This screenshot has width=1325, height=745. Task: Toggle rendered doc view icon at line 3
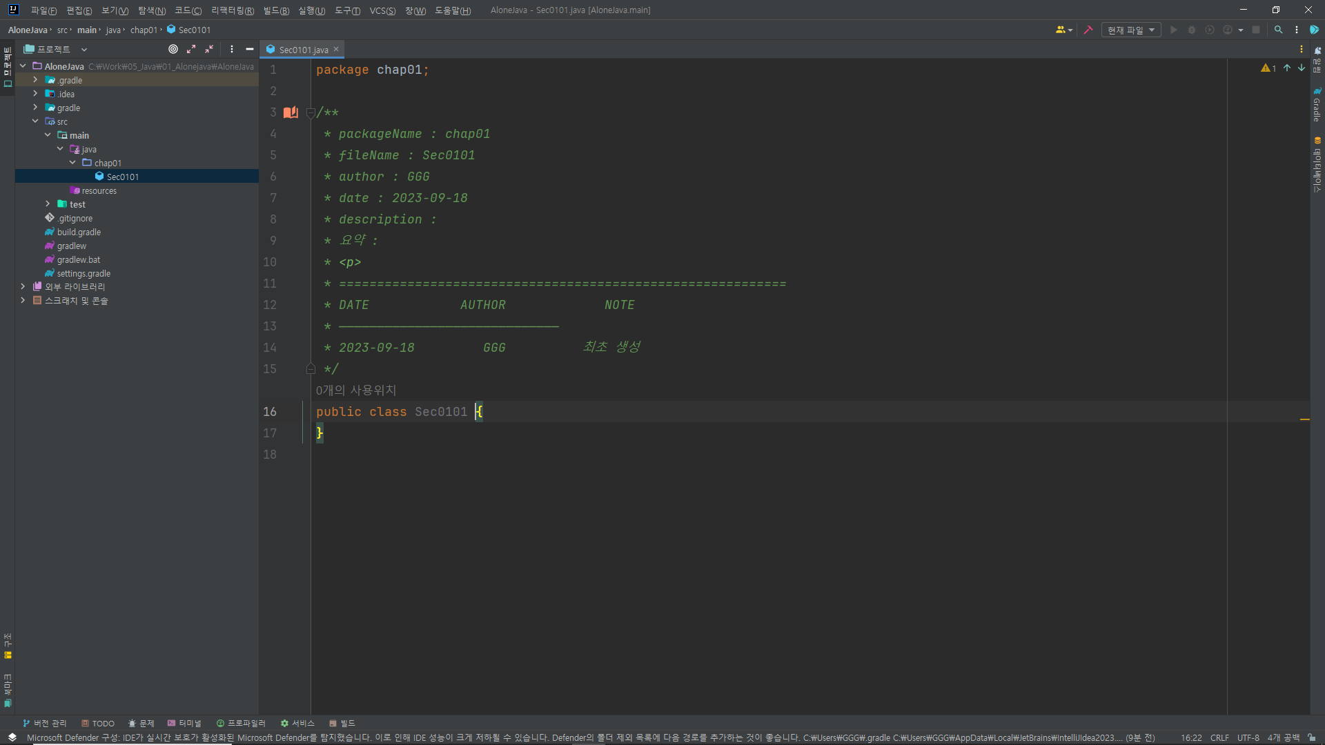point(291,112)
